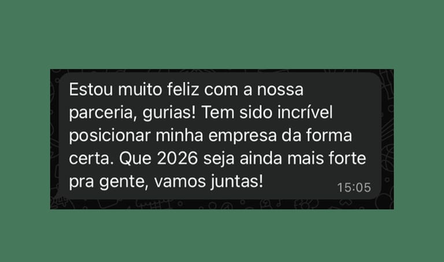Click the green background above the chat

click(222, 34)
